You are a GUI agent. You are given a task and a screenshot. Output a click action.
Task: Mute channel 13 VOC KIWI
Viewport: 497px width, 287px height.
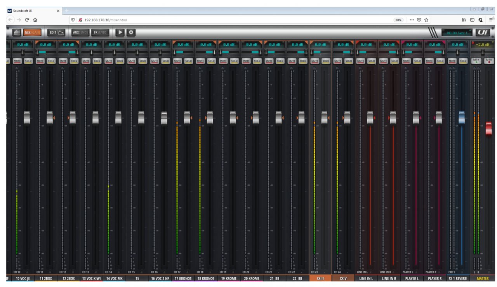86,61
